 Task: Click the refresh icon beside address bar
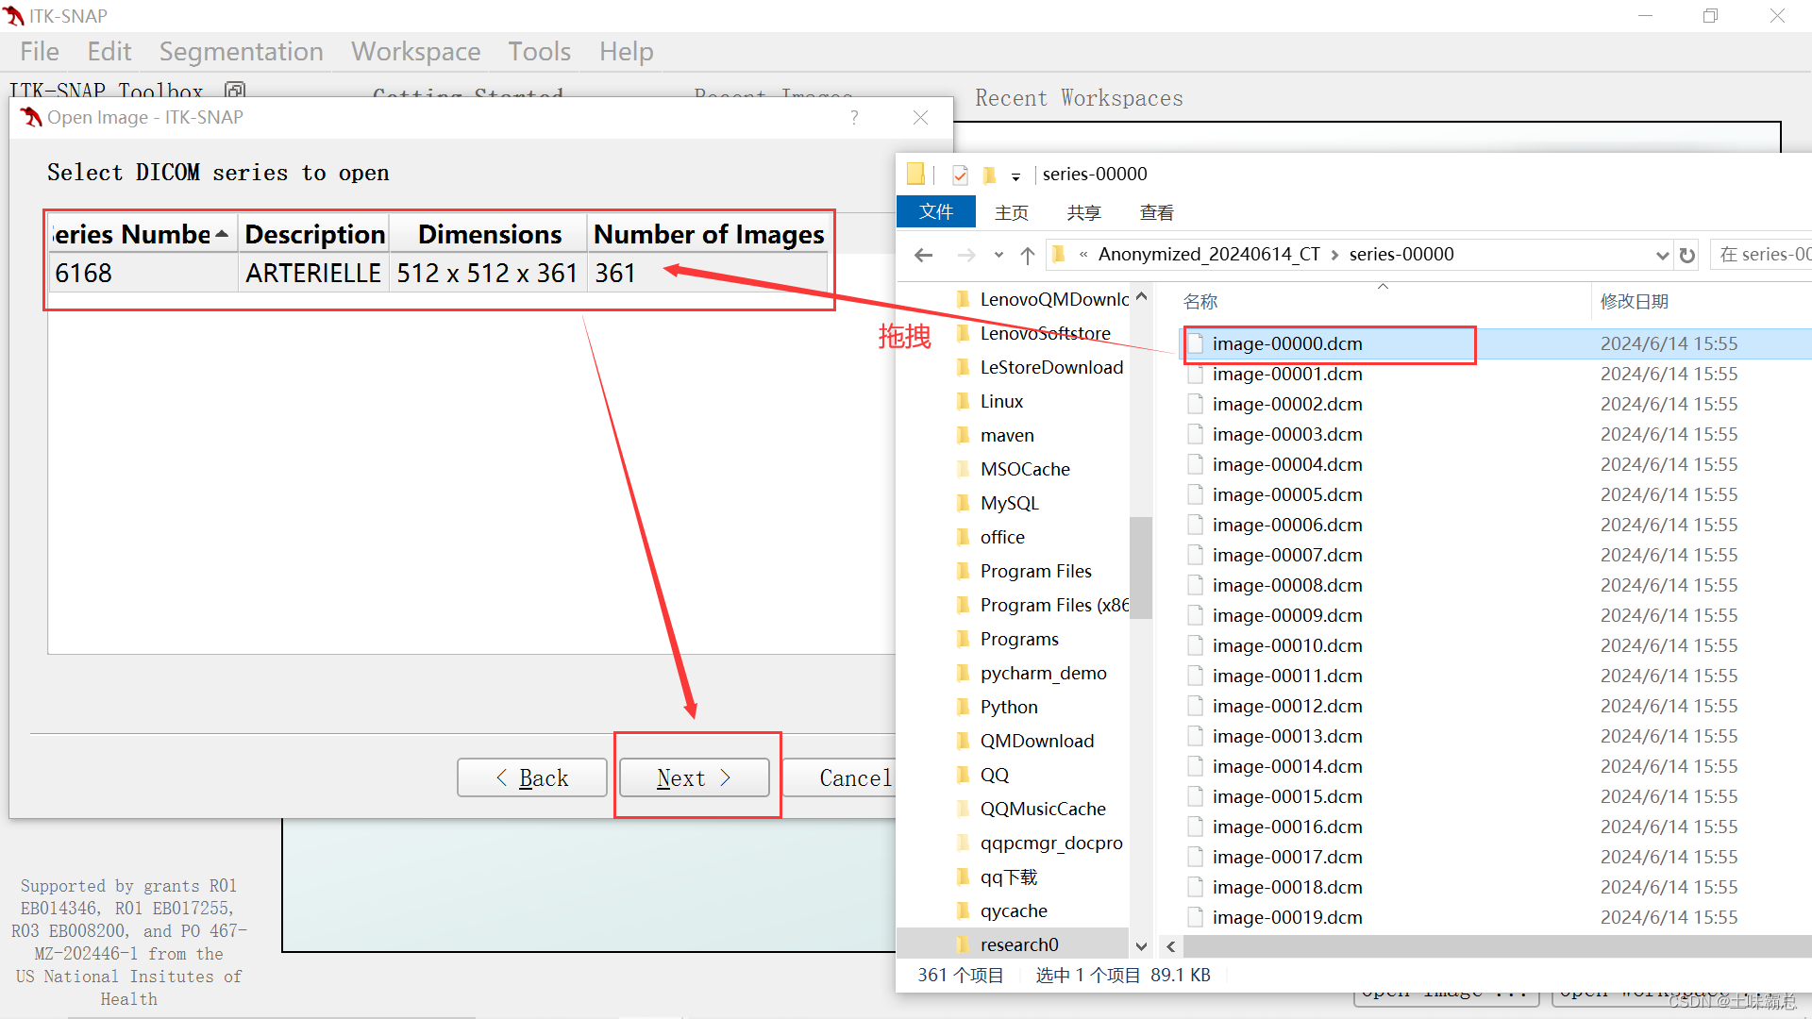[1687, 255]
